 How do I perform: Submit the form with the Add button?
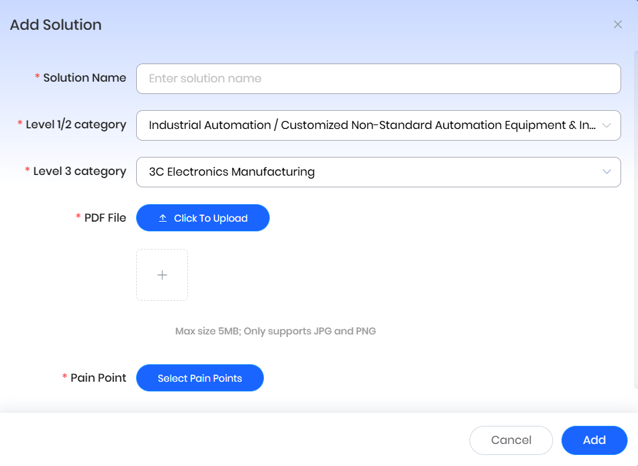coord(594,440)
